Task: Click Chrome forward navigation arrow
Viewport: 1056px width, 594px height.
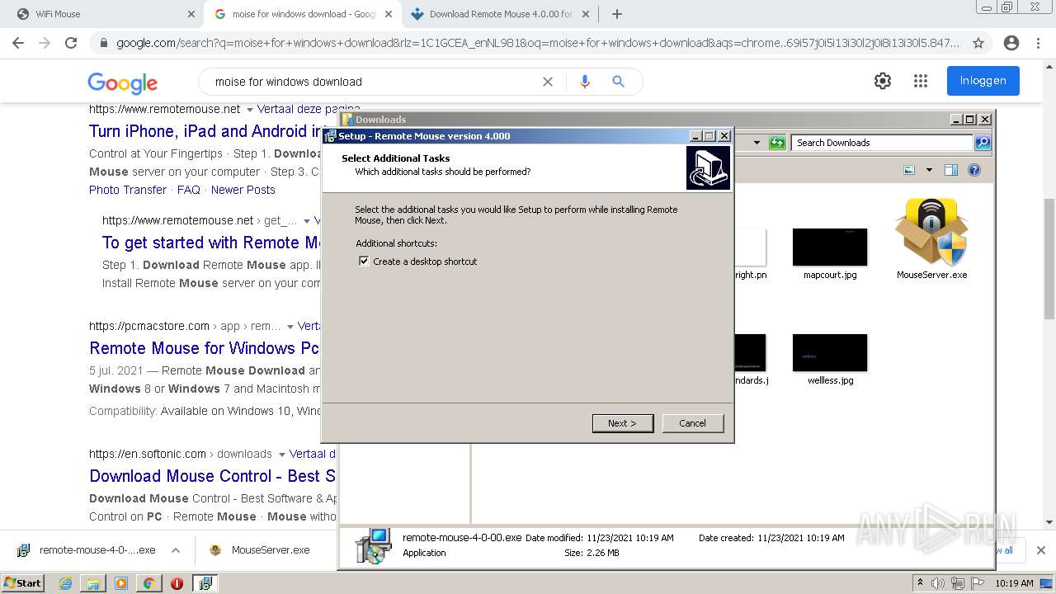Action: 45,43
